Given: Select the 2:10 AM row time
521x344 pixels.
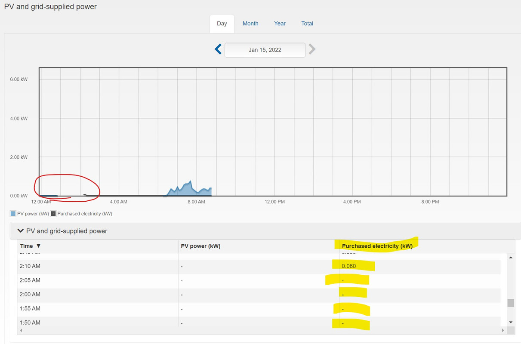Looking at the screenshot, I should pyautogui.click(x=30, y=266).
